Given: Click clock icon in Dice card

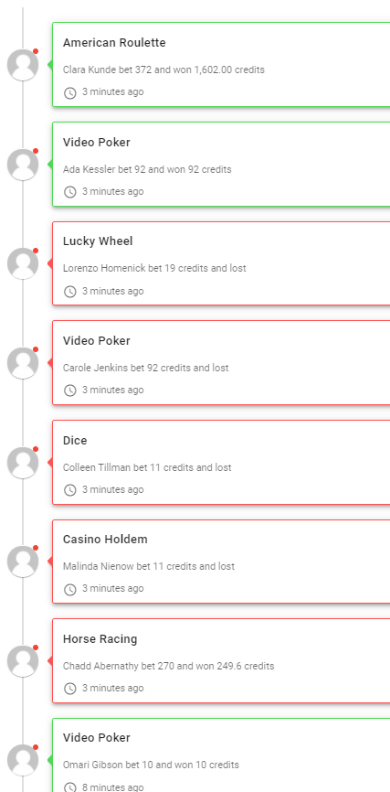Looking at the screenshot, I should [70, 490].
